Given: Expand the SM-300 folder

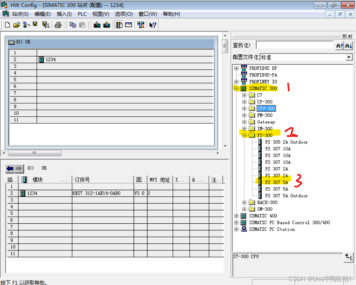Looking at the screenshot, I should pos(244,209).
